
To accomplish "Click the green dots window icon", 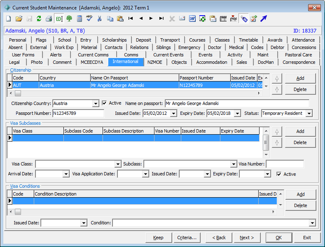I will pos(203,19).
